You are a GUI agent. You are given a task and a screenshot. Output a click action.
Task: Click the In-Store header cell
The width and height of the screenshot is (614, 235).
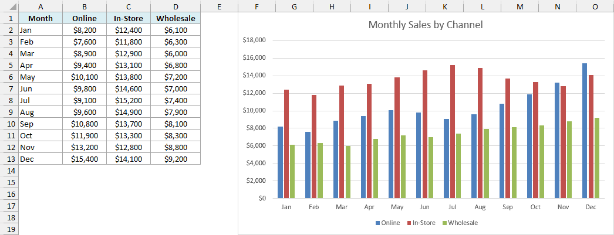129,18
